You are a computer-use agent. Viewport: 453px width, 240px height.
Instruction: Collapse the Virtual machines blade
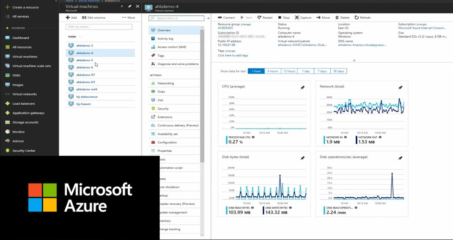point(122,7)
